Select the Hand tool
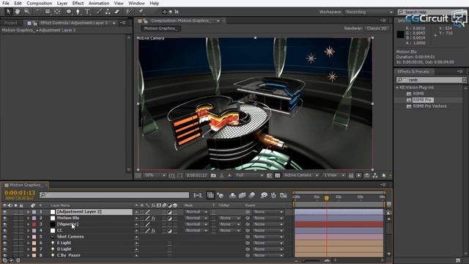The height and width of the screenshot is (264, 469). pyautogui.click(x=18, y=12)
